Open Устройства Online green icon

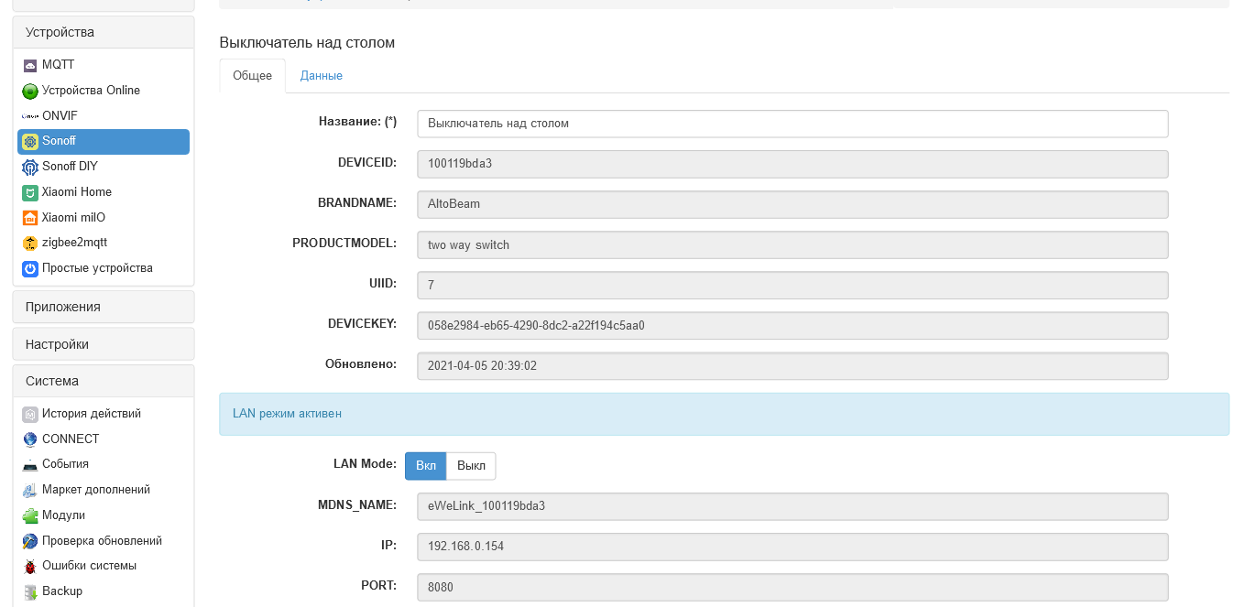coord(30,91)
